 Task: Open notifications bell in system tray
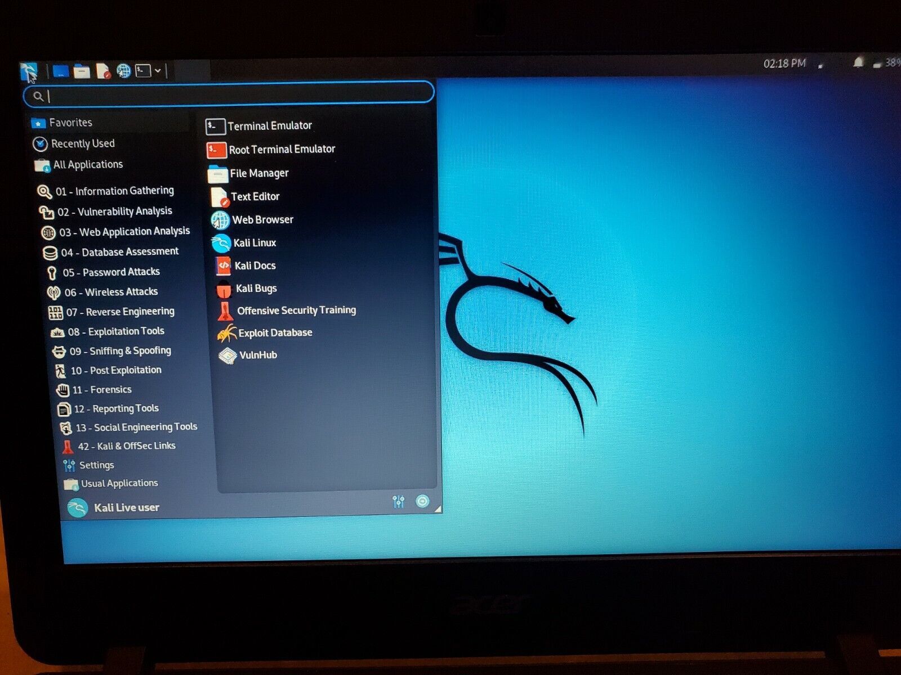coord(858,62)
